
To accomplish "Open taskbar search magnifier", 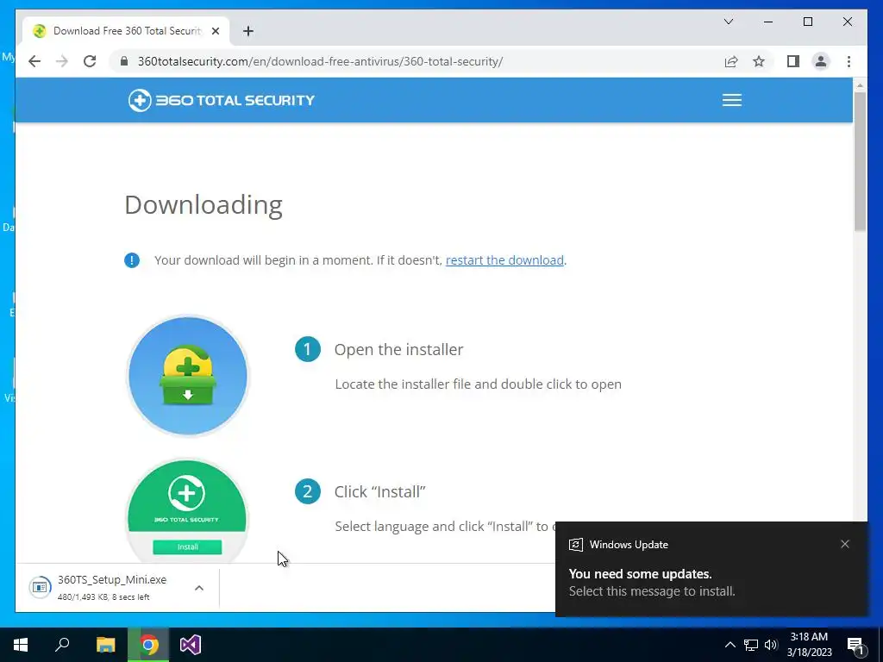I will [x=62, y=645].
